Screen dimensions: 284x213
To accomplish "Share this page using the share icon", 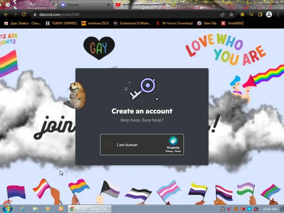I will click(x=222, y=14).
